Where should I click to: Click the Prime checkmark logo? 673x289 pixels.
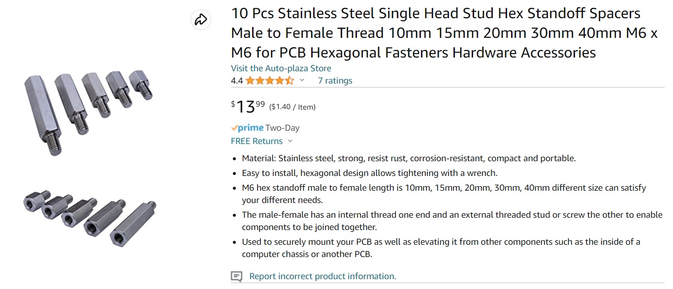247,128
